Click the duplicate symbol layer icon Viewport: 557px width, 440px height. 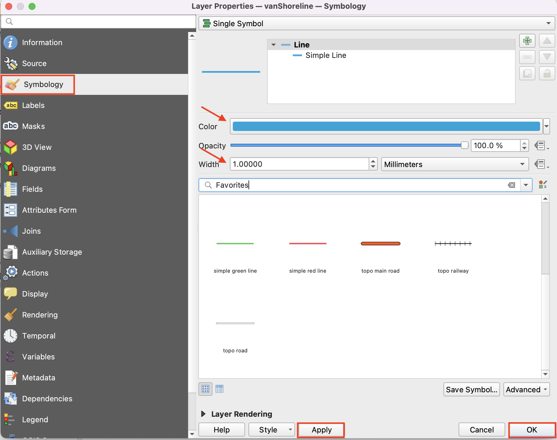coord(527,73)
